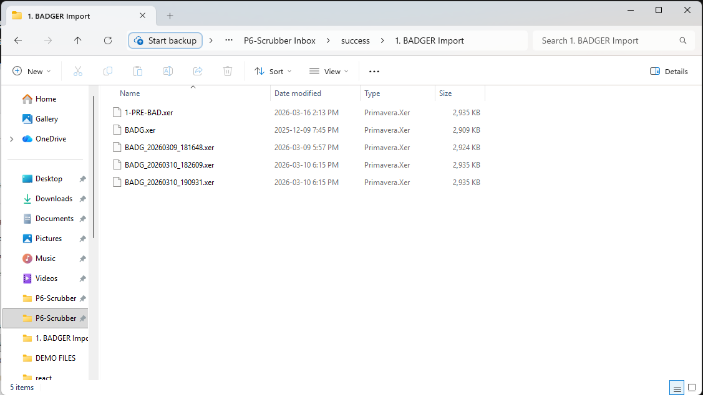This screenshot has height=395, width=703.
Task: Switch to details view using bottom-right toggle
Action: pyautogui.click(x=677, y=388)
